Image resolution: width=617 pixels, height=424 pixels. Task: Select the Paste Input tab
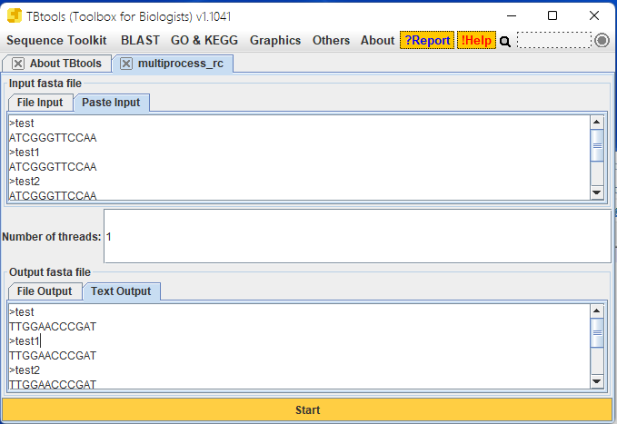[112, 103]
